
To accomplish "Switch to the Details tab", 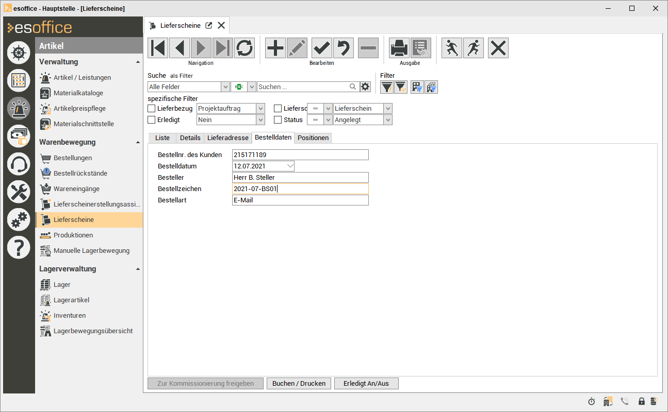I will click(x=190, y=138).
